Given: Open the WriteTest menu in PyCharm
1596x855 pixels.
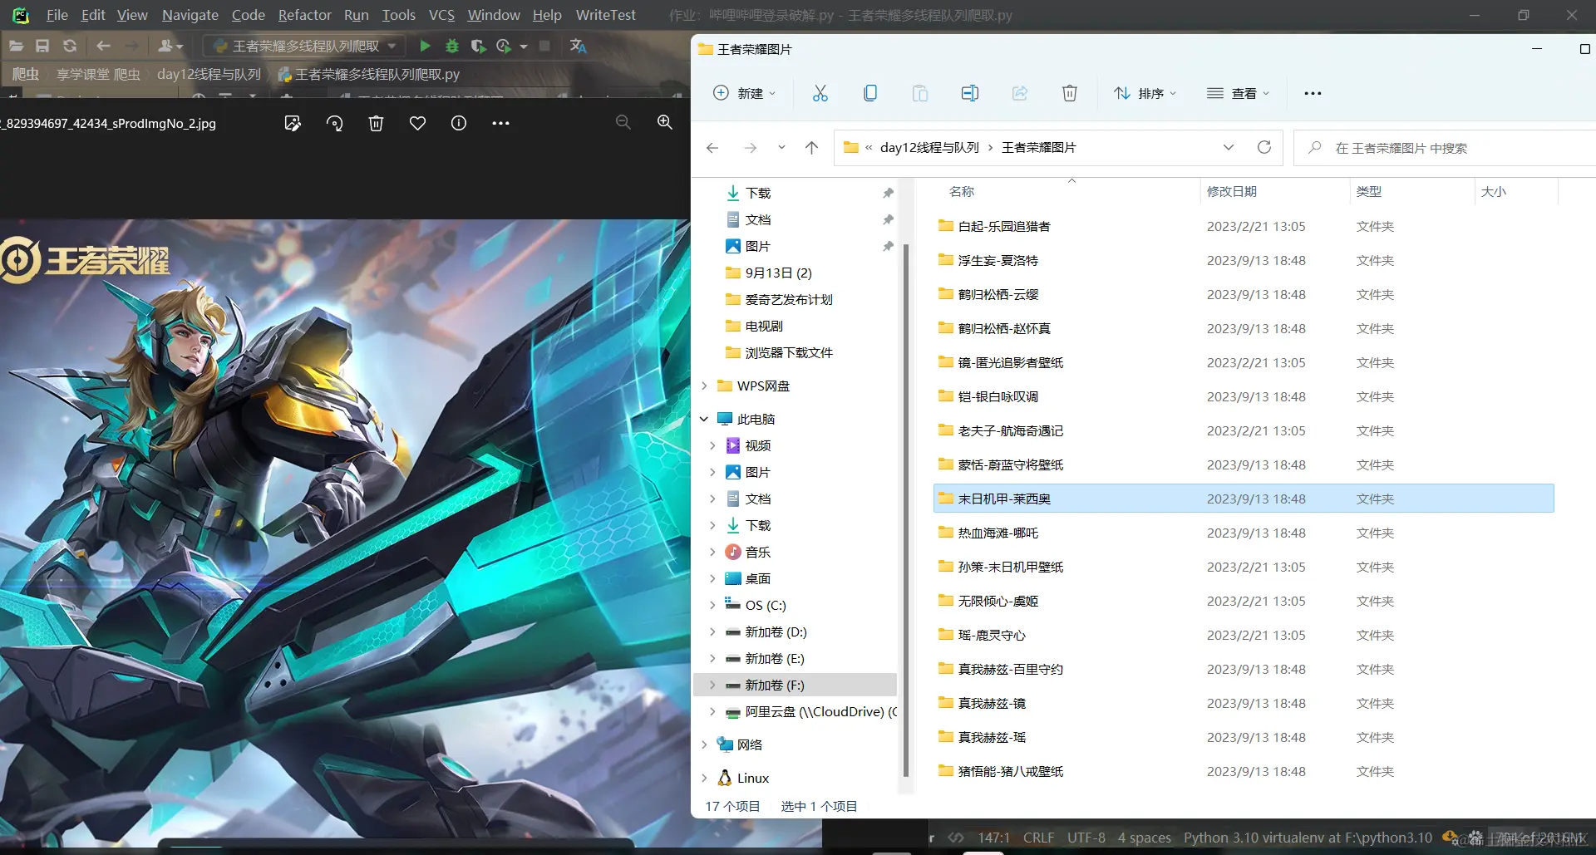Looking at the screenshot, I should [x=606, y=15].
